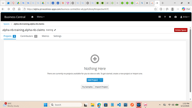Open the weather widget on taskbar
Image resolution: width=192 pixels, height=108 pixels.
[11, 105]
